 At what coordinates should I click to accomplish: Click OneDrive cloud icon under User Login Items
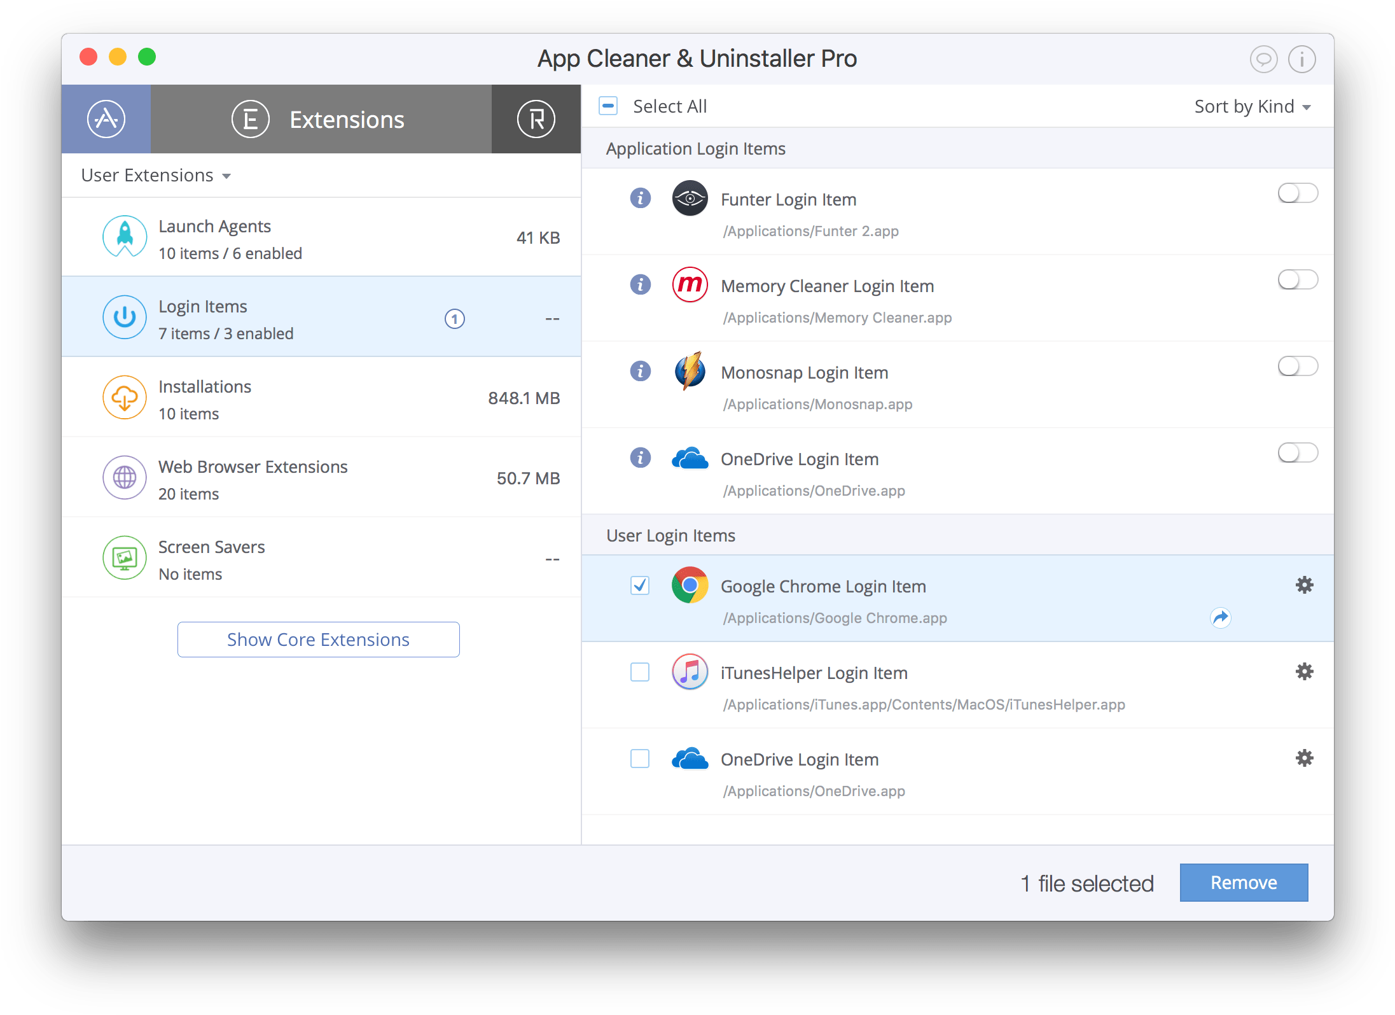pos(690,758)
